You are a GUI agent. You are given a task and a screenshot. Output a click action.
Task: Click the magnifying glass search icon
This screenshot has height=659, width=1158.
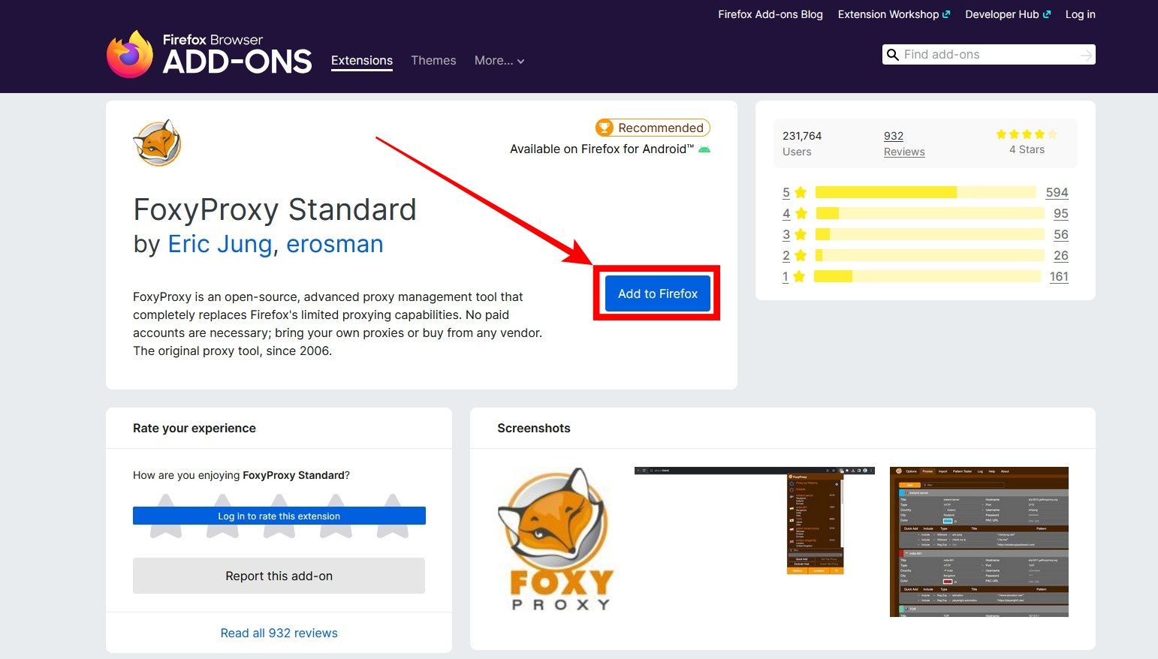(x=893, y=54)
